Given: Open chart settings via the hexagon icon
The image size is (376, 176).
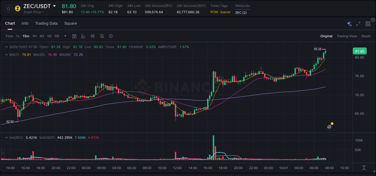Looking at the screenshot, I should (x=111, y=36).
